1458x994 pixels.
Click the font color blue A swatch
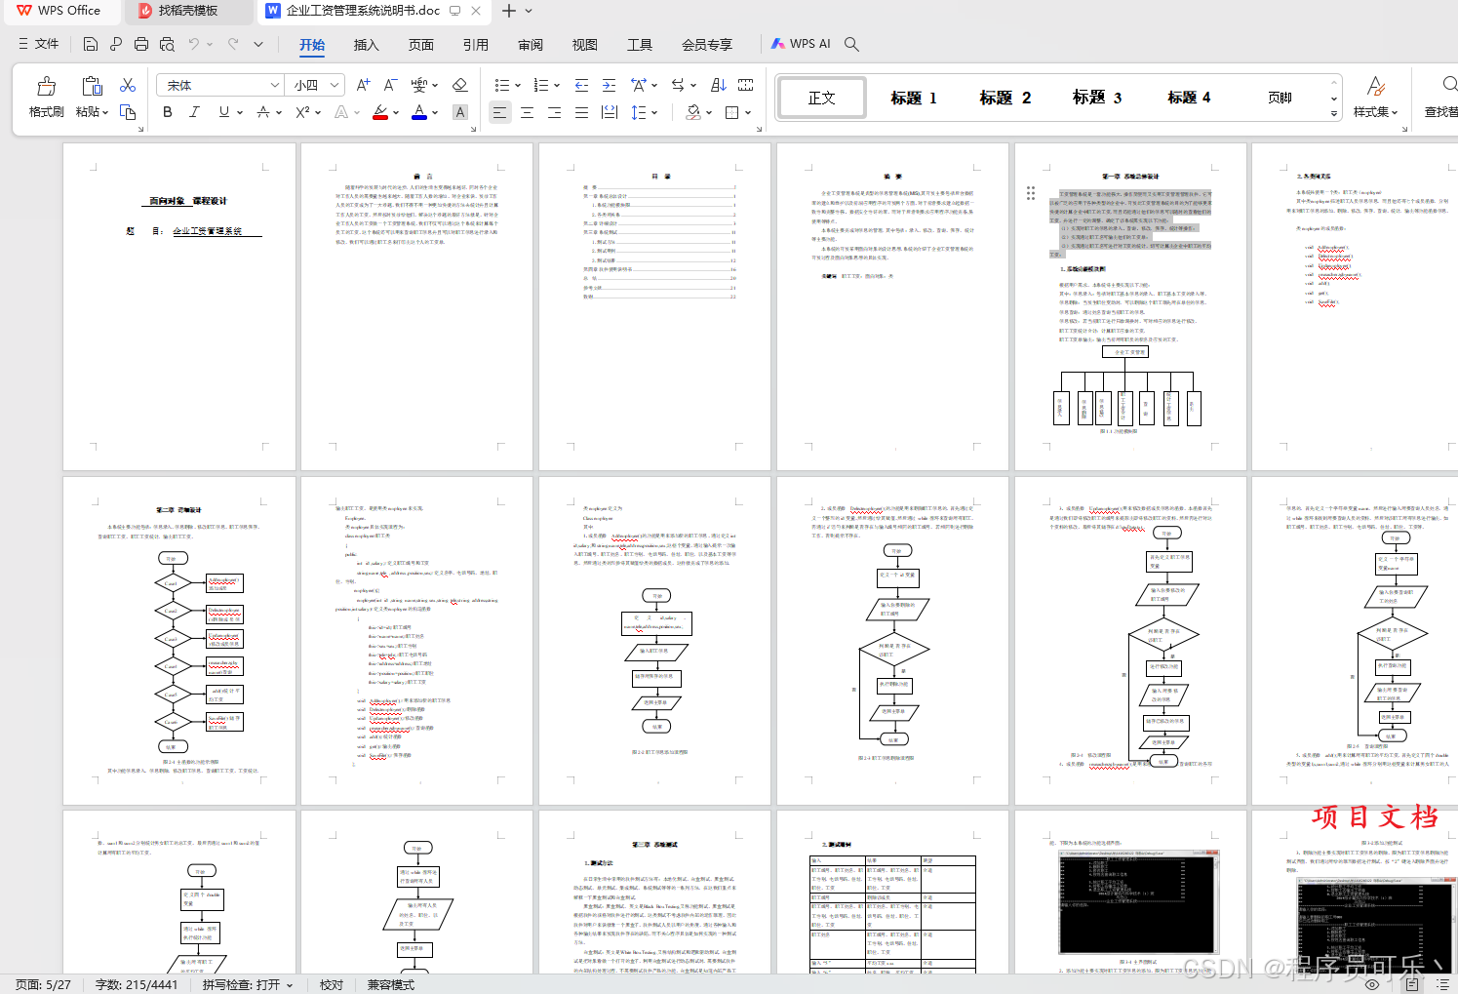(x=419, y=112)
